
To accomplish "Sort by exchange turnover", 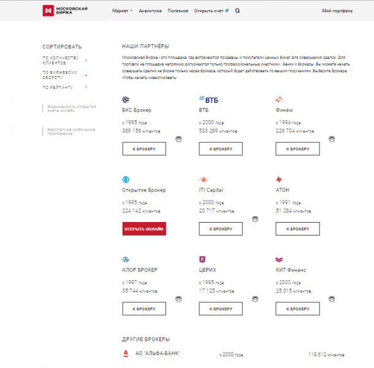I will [x=64, y=75].
